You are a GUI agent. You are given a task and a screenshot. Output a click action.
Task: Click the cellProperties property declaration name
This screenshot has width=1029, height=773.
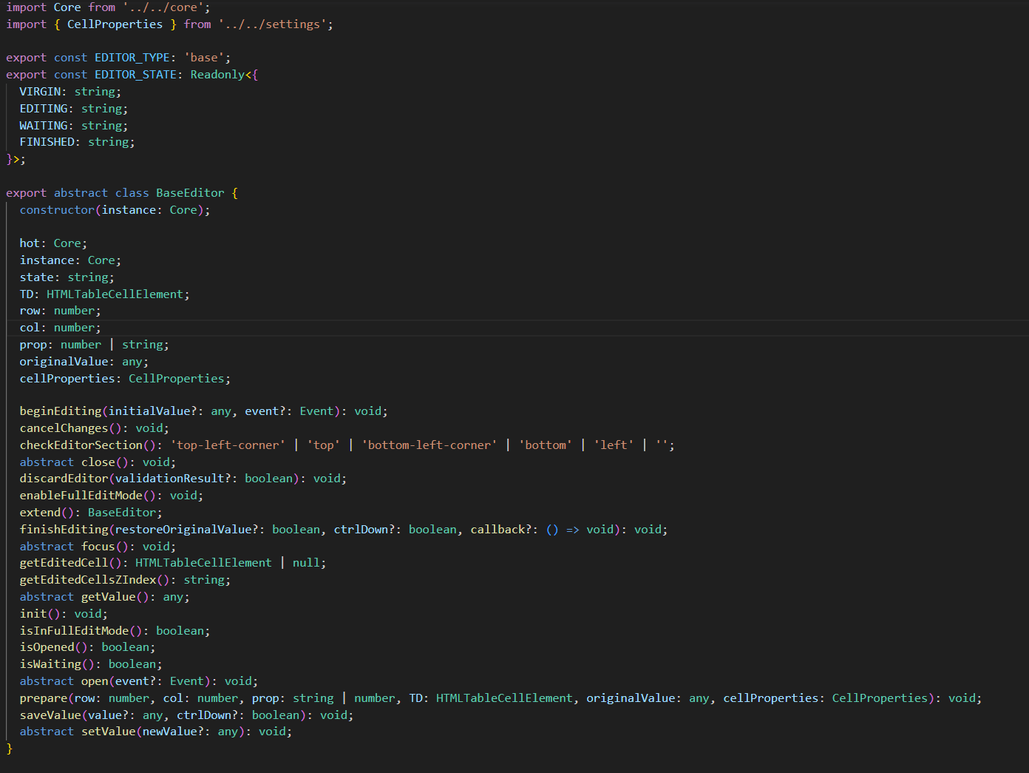67,379
